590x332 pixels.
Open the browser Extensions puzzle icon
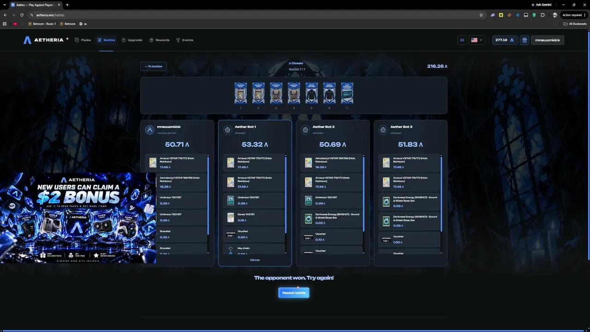click(x=543, y=15)
